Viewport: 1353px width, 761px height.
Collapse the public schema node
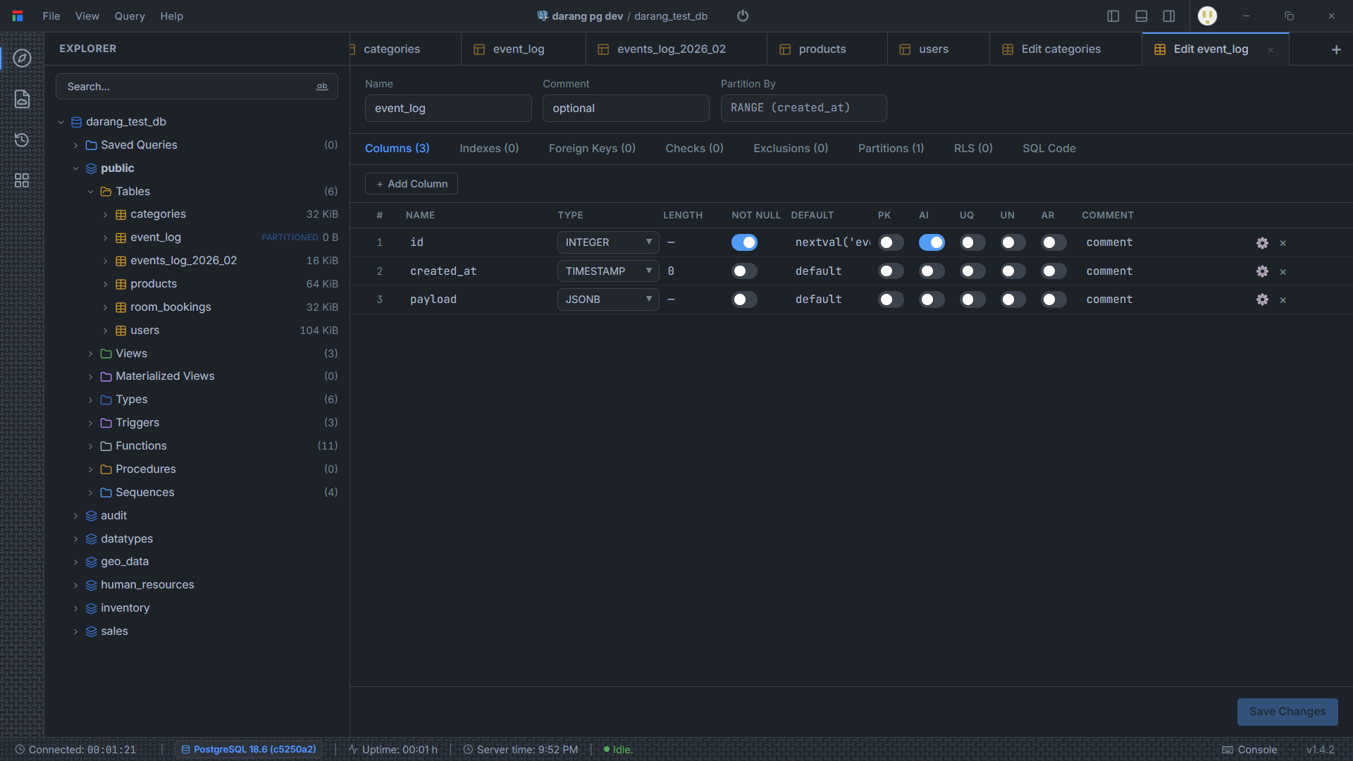pos(75,168)
